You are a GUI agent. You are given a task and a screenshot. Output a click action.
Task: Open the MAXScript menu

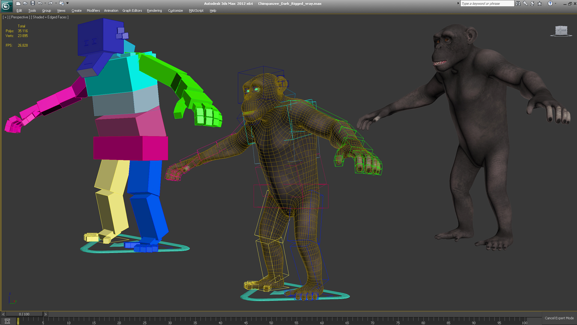click(x=196, y=11)
